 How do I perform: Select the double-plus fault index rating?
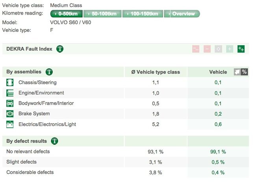[x=241, y=49]
